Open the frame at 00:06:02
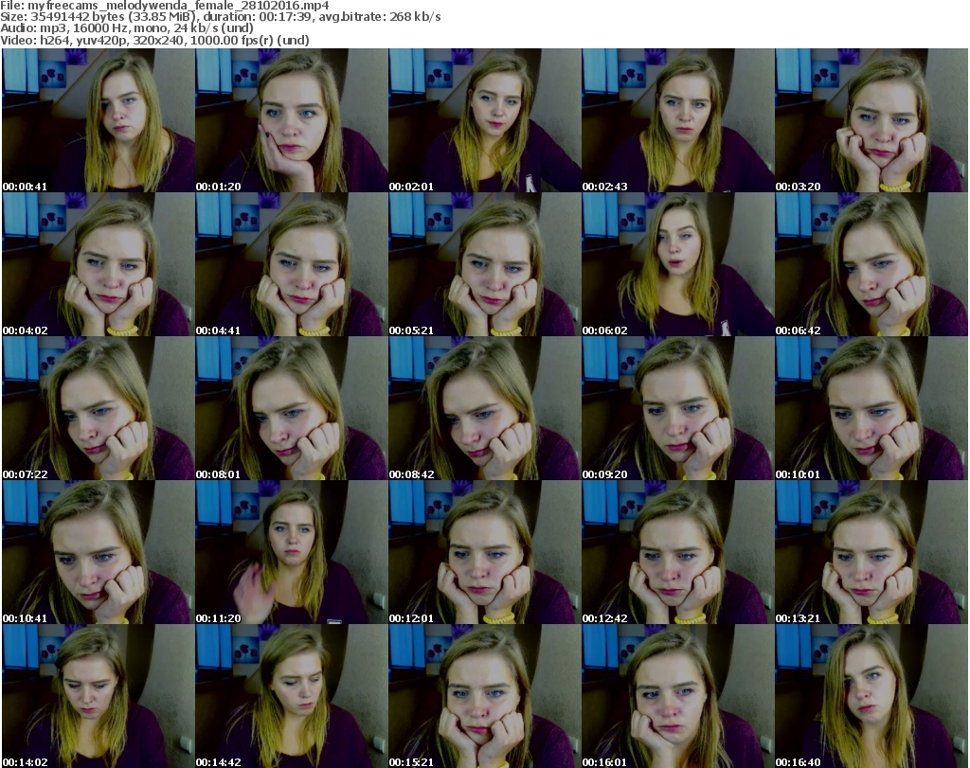Screen dimensions: 970x768 [678, 264]
